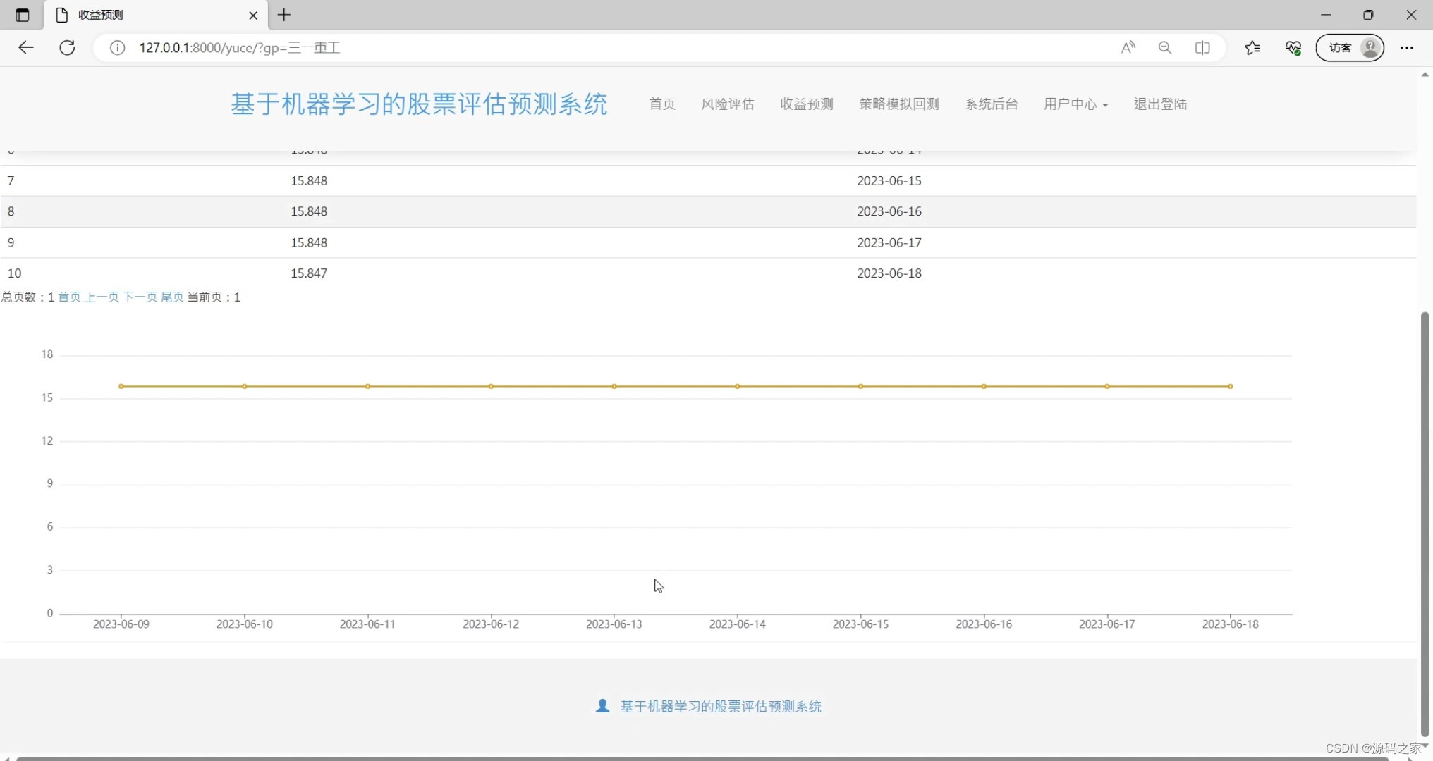Open the Favorites star icon
1433x761 pixels.
pos(1252,47)
